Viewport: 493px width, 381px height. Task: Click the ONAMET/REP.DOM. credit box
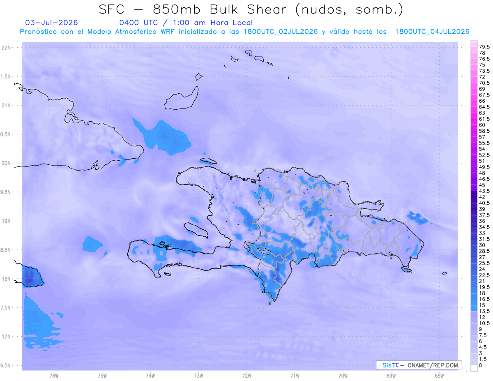click(x=419, y=365)
